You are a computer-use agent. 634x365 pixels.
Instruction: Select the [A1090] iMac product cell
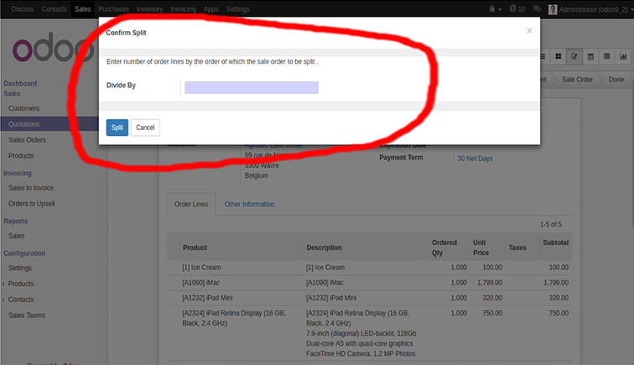(201, 283)
